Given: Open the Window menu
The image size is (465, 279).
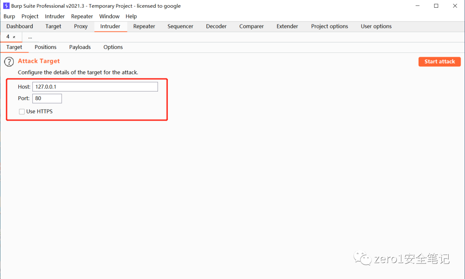Looking at the screenshot, I should point(109,16).
